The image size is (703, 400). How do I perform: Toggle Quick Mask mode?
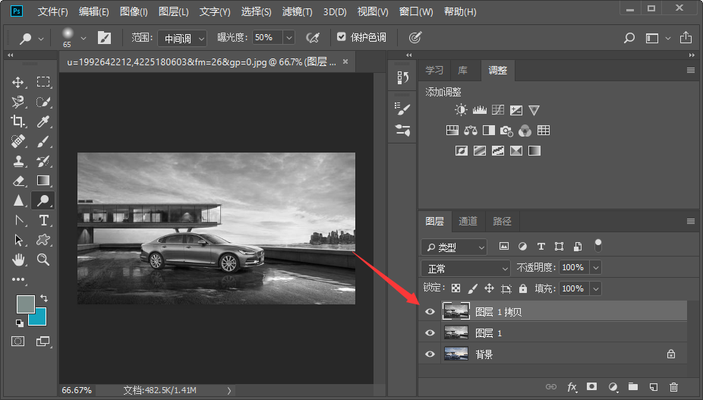pyautogui.click(x=18, y=342)
